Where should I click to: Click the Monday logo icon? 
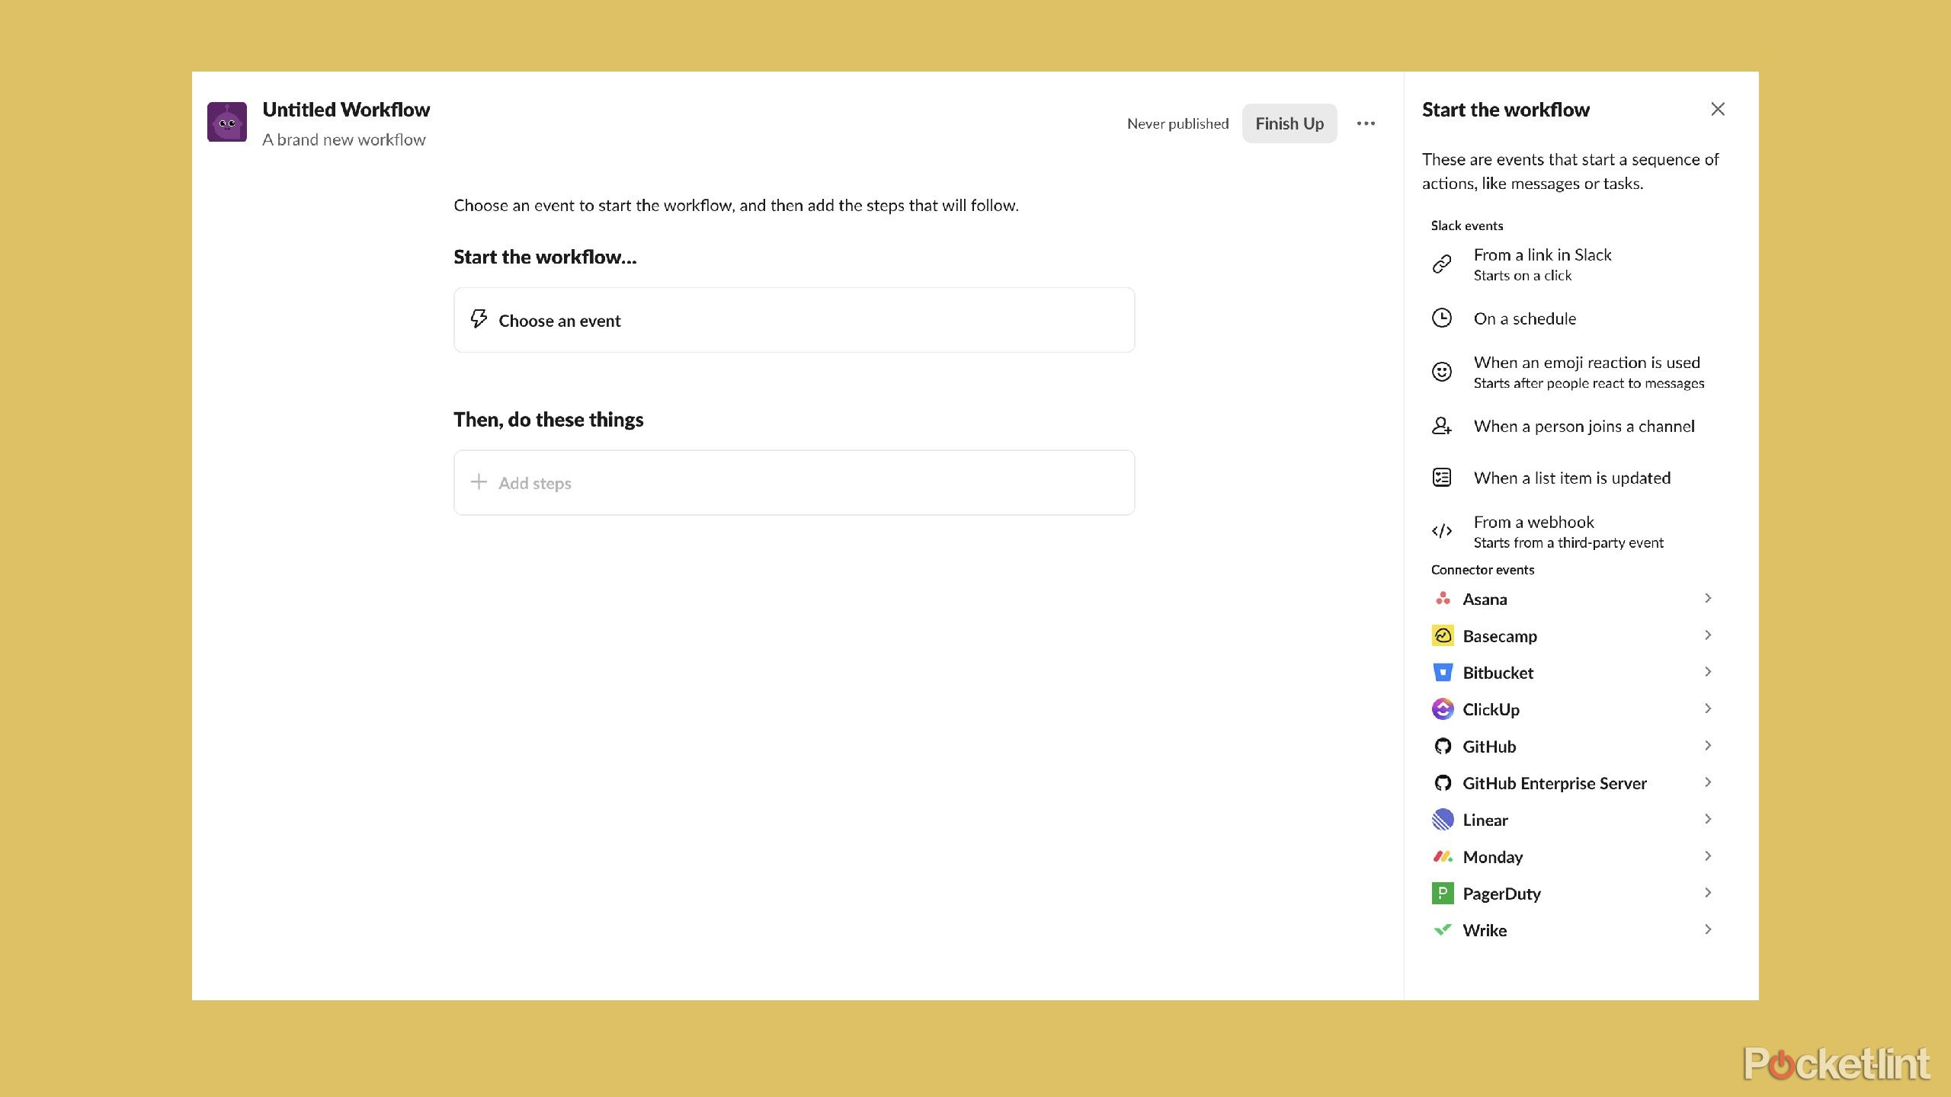point(1443,856)
